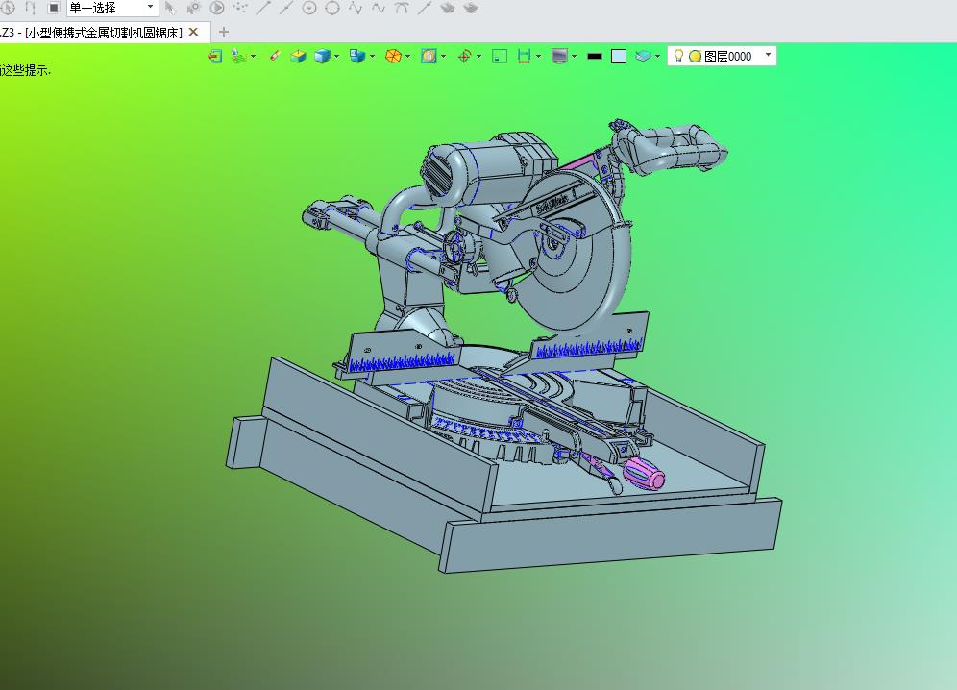
Task: Select the circle quadrant snap icon
Action: click(332, 8)
